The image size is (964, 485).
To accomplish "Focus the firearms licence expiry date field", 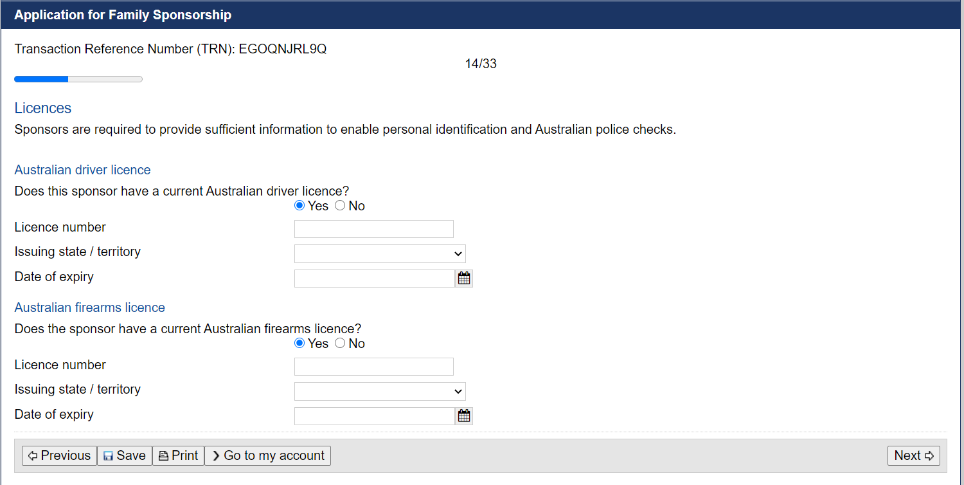I will [375, 416].
